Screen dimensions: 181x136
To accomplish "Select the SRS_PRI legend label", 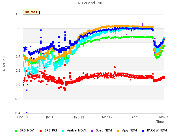I will 51,130.
